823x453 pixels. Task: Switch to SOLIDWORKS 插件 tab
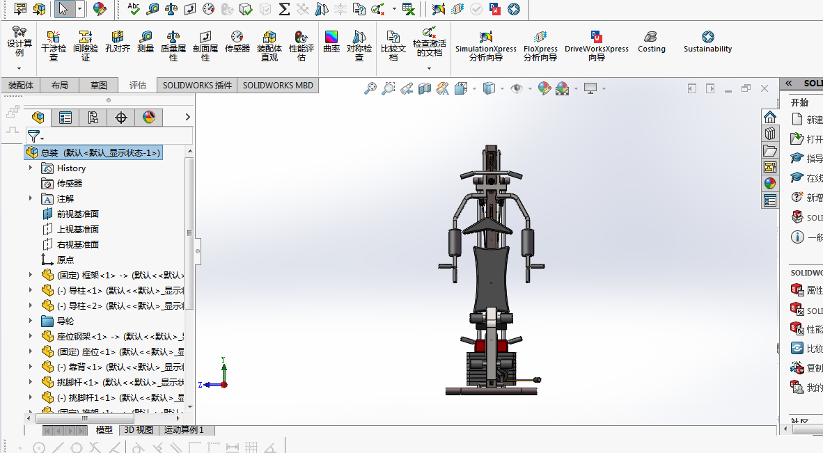pos(197,85)
